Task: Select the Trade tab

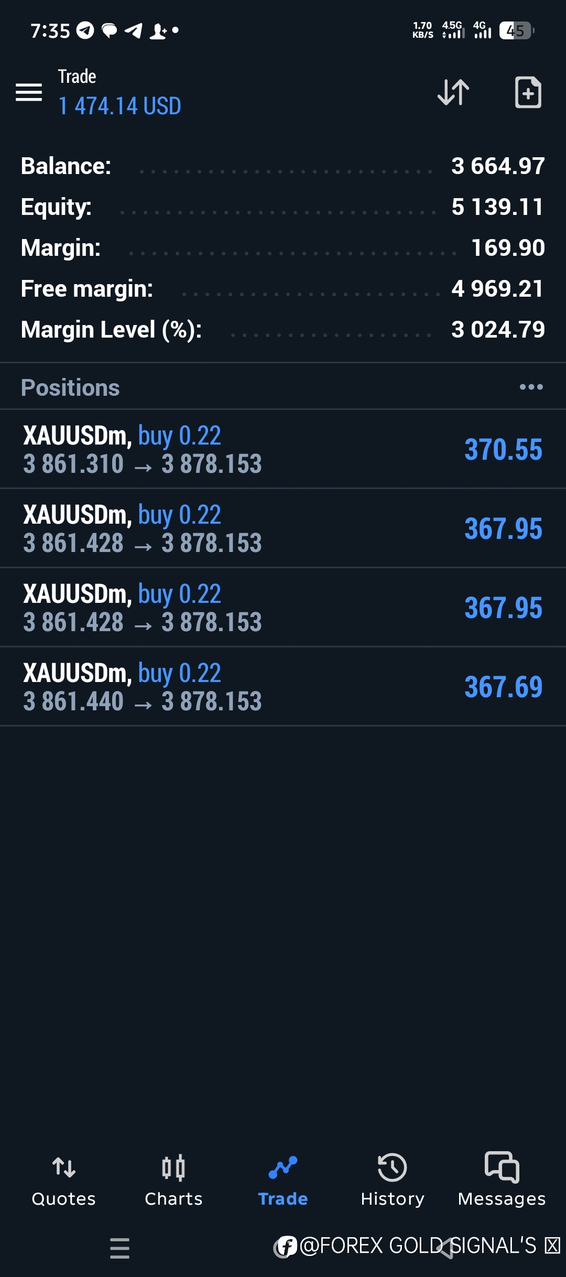Action: [x=283, y=1179]
